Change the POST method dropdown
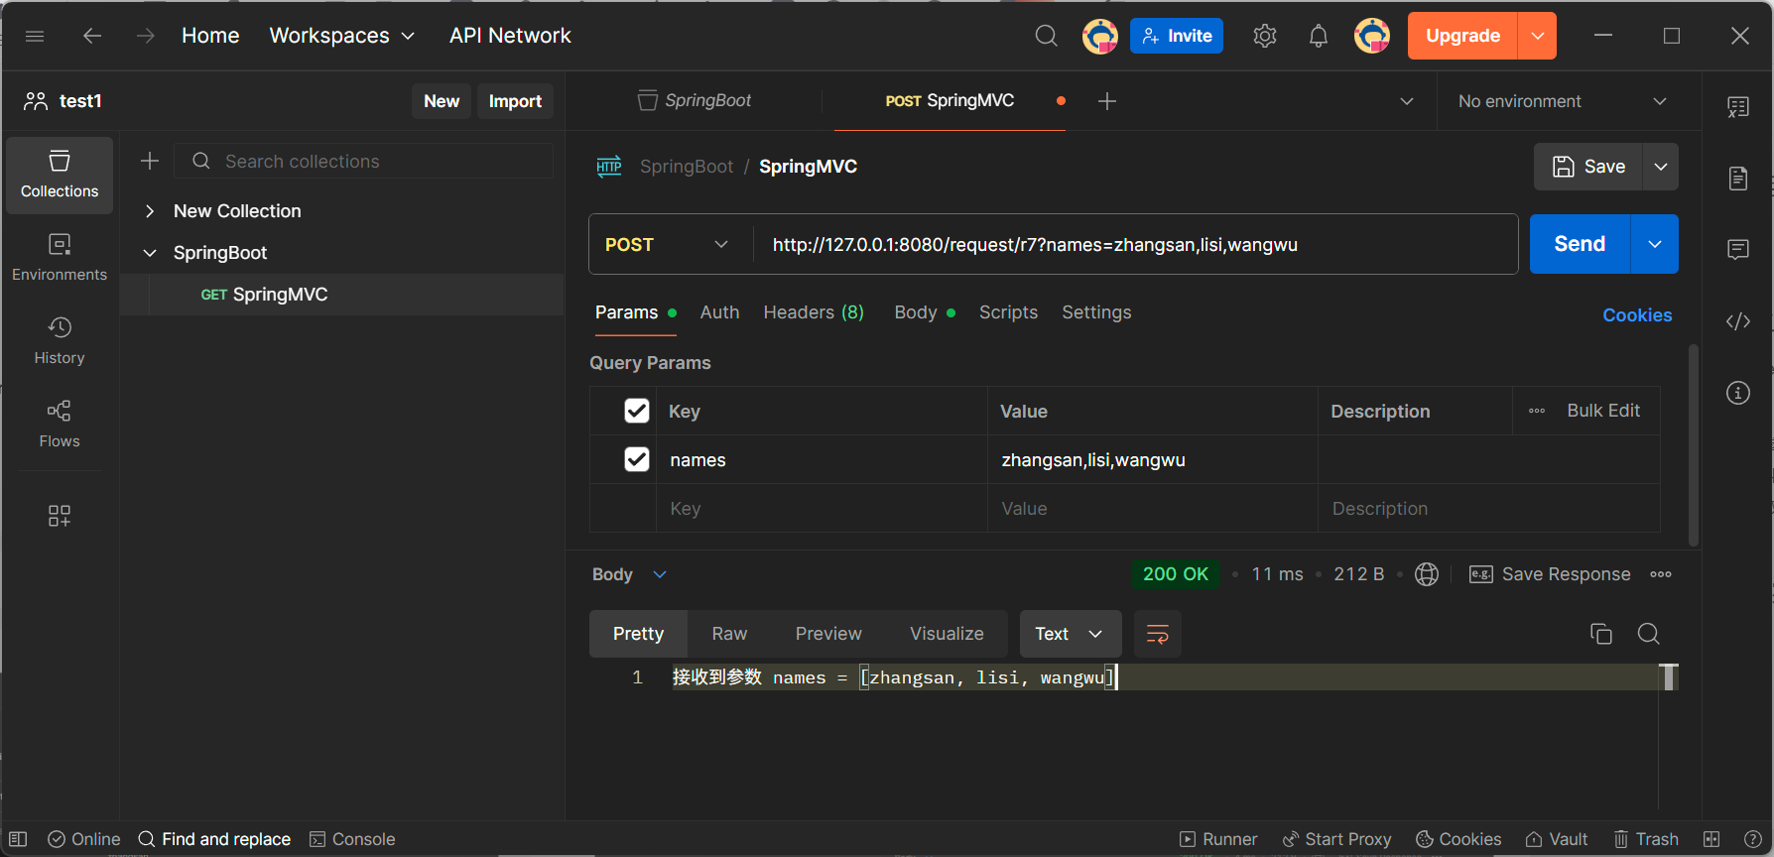 pyautogui.click(x=667, y=244)
